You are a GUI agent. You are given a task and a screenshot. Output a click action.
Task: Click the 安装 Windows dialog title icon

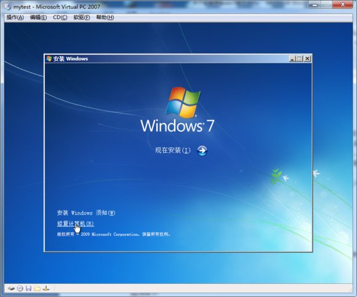pyautogui.click(x=49, y=58)
